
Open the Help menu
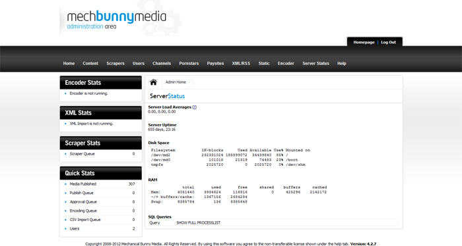click(x=342, y=63)
